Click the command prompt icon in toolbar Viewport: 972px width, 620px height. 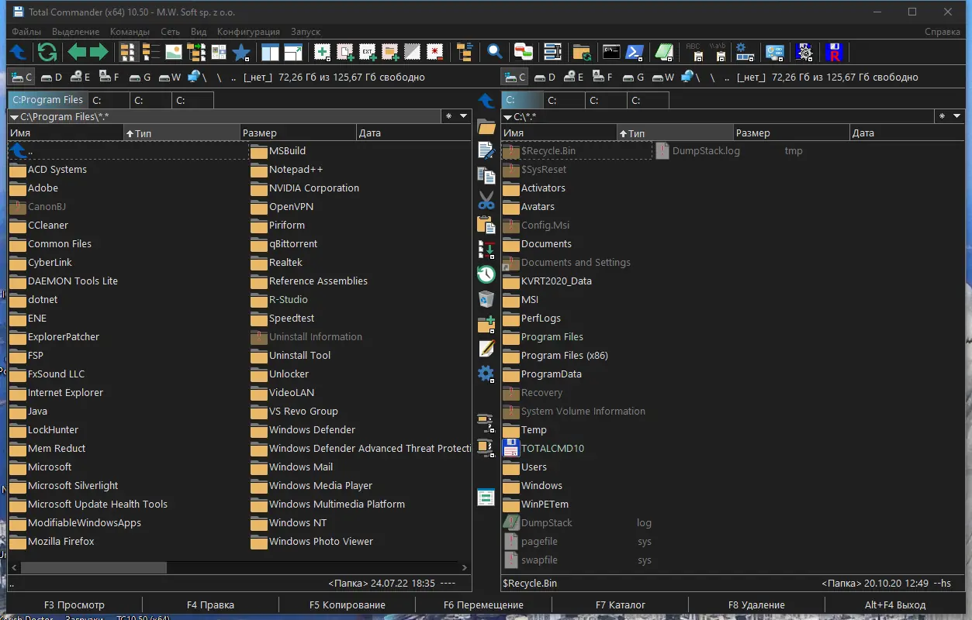[x=611, y=52]
